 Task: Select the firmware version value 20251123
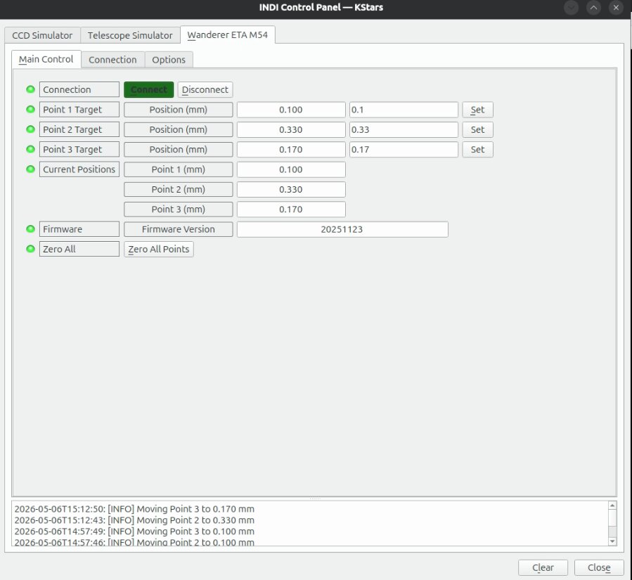[x=342, y=229]
